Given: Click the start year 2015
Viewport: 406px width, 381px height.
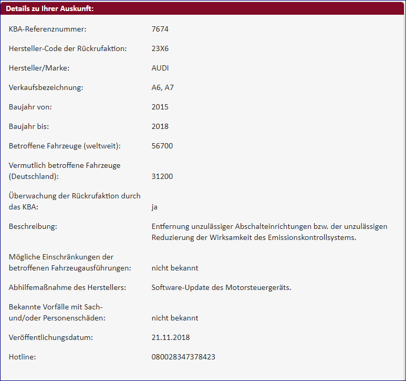Looking at the screenshot, I should (160, 107).
